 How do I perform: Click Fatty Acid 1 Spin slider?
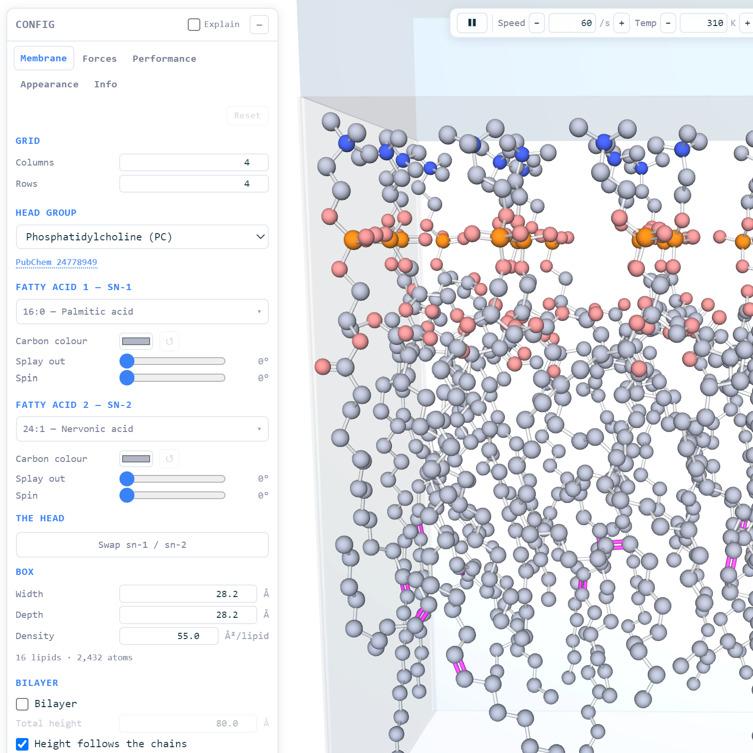[x=173, y=378]
